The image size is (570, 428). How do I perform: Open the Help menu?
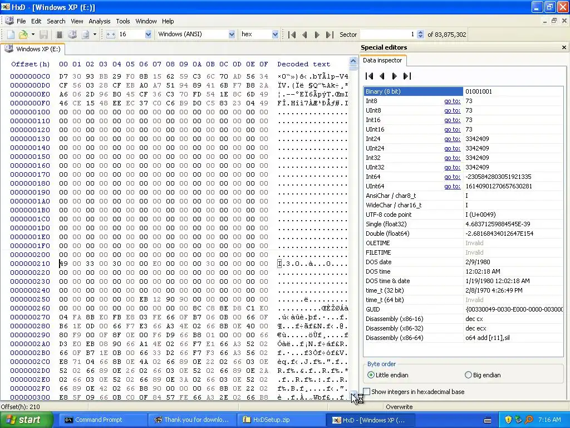tap(168, 21)
